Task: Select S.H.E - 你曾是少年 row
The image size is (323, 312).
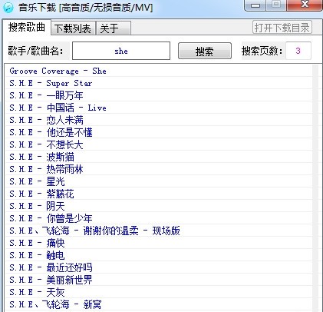Action: (x=159, y=218)
